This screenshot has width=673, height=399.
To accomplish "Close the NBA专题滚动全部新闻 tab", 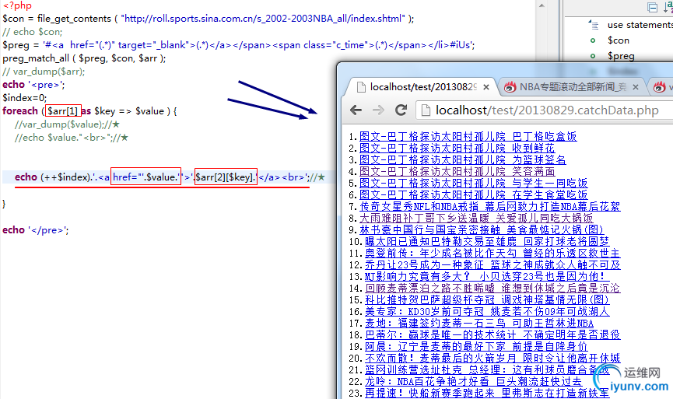I will tap(636, 87).
